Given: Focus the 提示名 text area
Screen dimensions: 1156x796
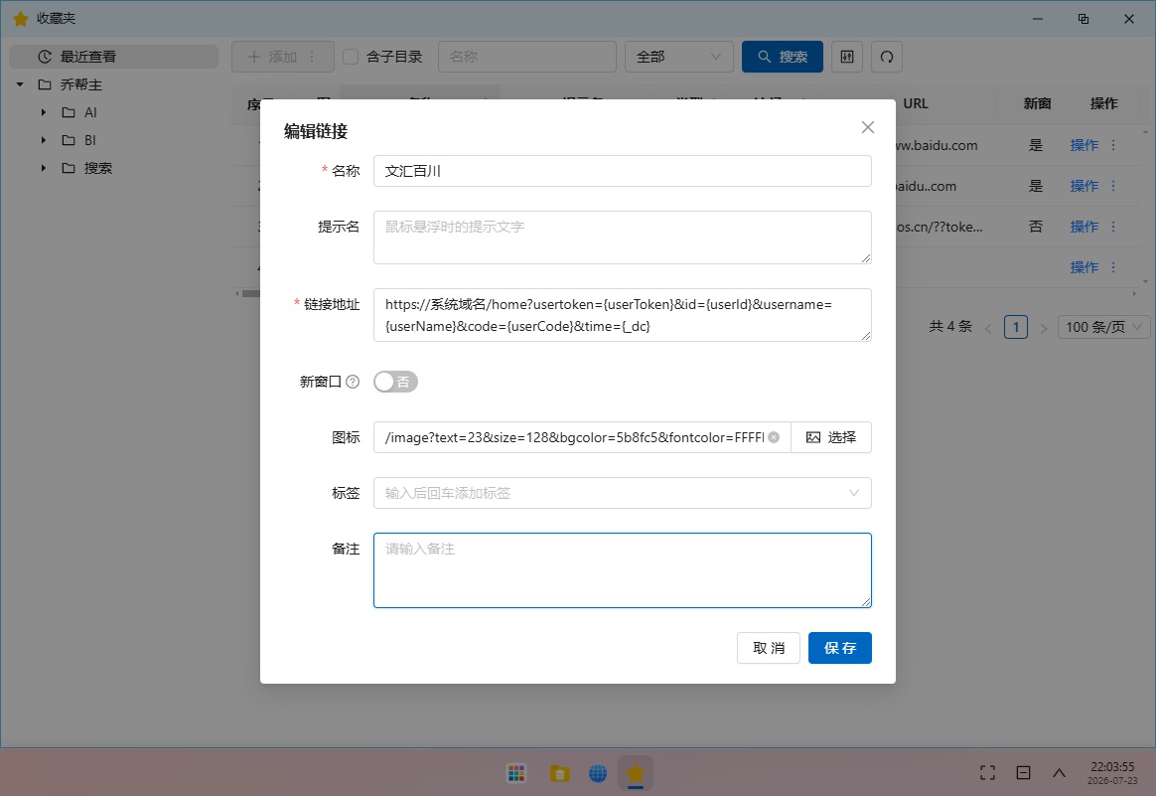Looking at the screenshot, I should [x=623, y=238].
